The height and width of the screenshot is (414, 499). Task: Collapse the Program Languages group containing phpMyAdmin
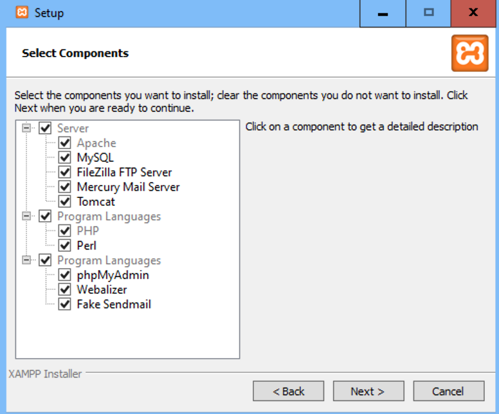[26, 260]
